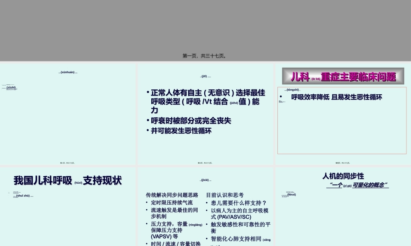The width and height of the screenshot is (411, 246).
Task: Click the title 我国儿科呼吸支持现状
Action: pyautogui.click(x=67, y=180)
